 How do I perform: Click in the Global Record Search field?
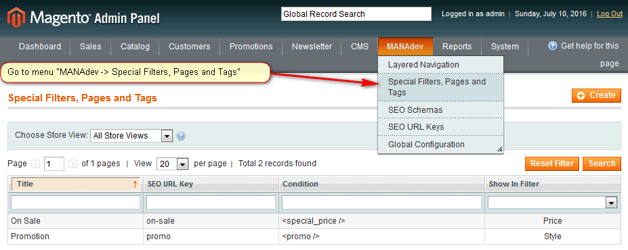click(356, 14)
